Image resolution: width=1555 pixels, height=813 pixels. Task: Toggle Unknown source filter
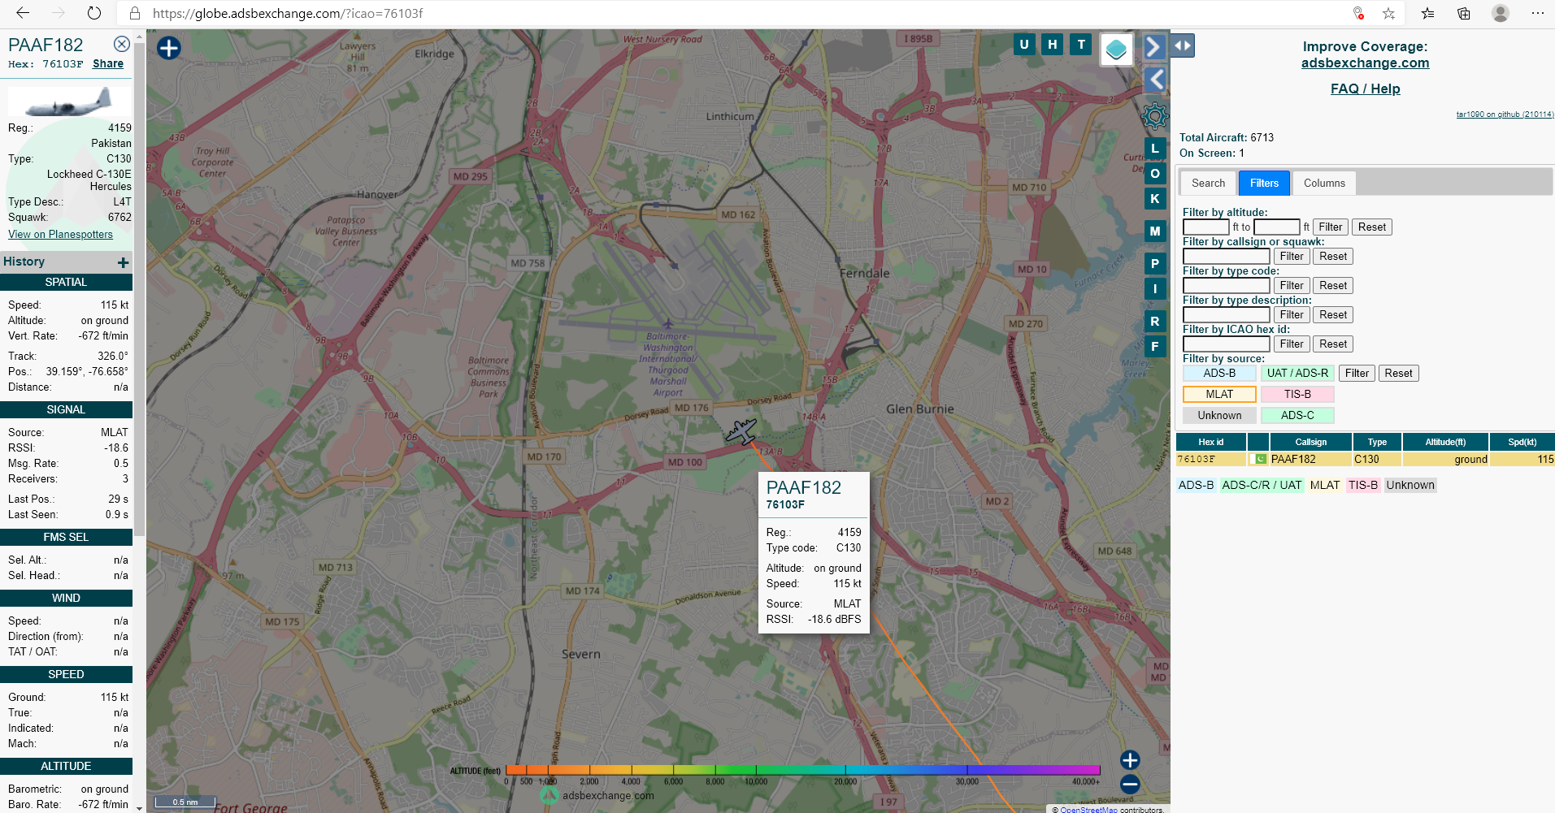(1219, 416)
